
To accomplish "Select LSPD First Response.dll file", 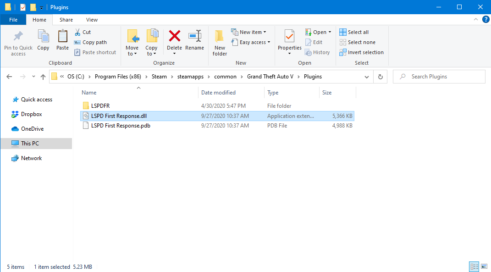I will coord(217,116).
